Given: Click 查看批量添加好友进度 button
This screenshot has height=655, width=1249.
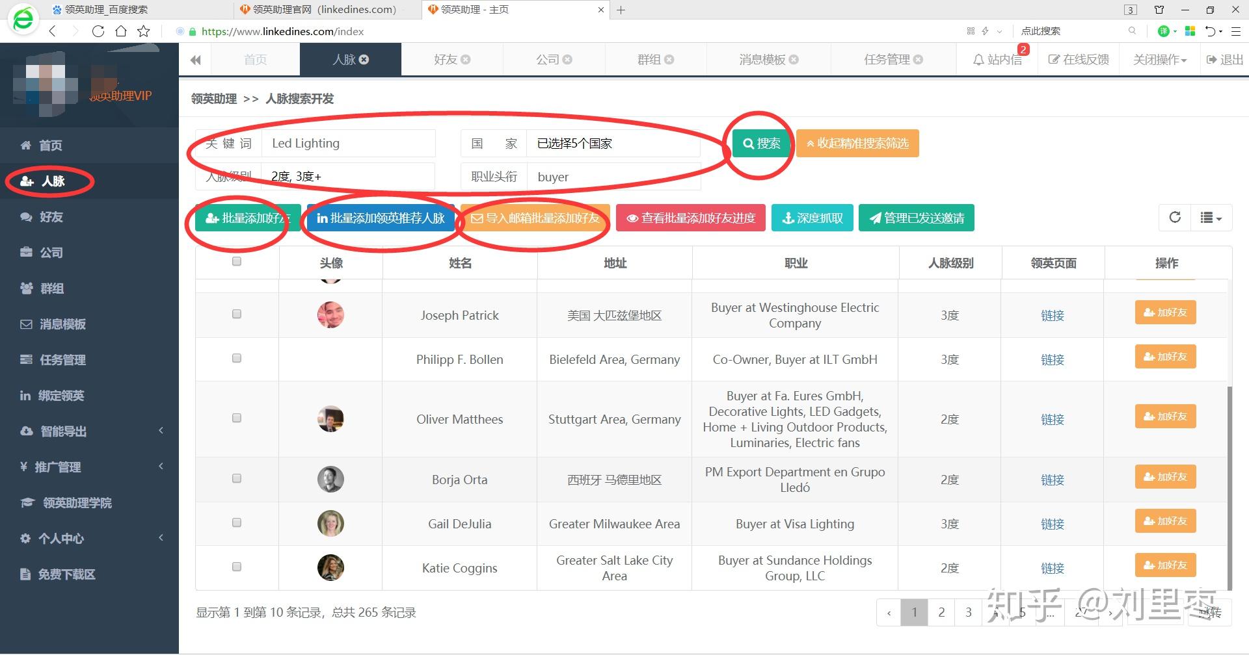Looking at the screenshot, I should [691, 218].
